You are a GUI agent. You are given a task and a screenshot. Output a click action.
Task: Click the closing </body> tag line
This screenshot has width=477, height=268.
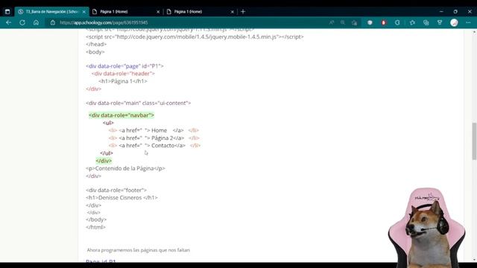[96, 220]
